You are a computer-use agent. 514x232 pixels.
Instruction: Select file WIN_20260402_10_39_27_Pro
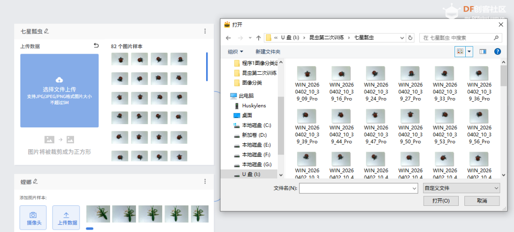(410, 84)
